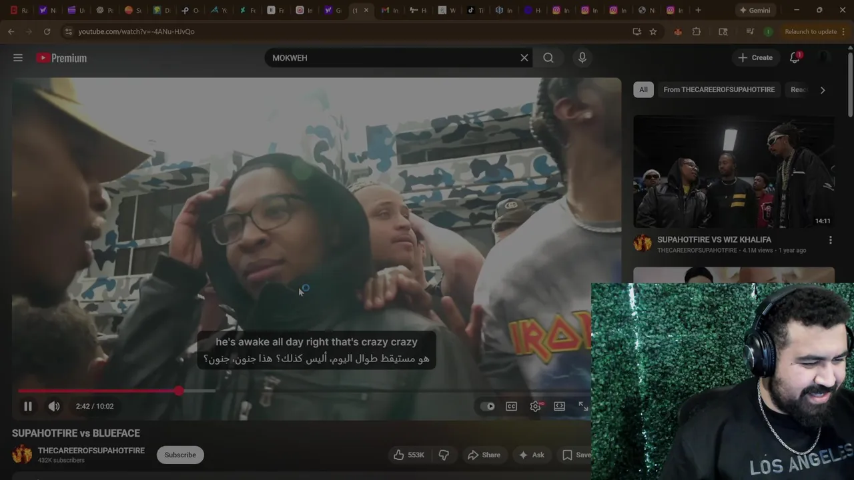Show more filter chips with arrow

pos(823,90)
